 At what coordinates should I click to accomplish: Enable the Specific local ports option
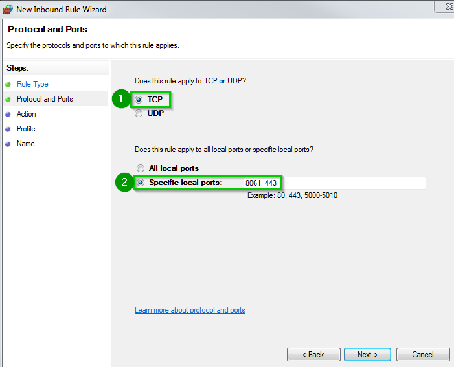141,183
